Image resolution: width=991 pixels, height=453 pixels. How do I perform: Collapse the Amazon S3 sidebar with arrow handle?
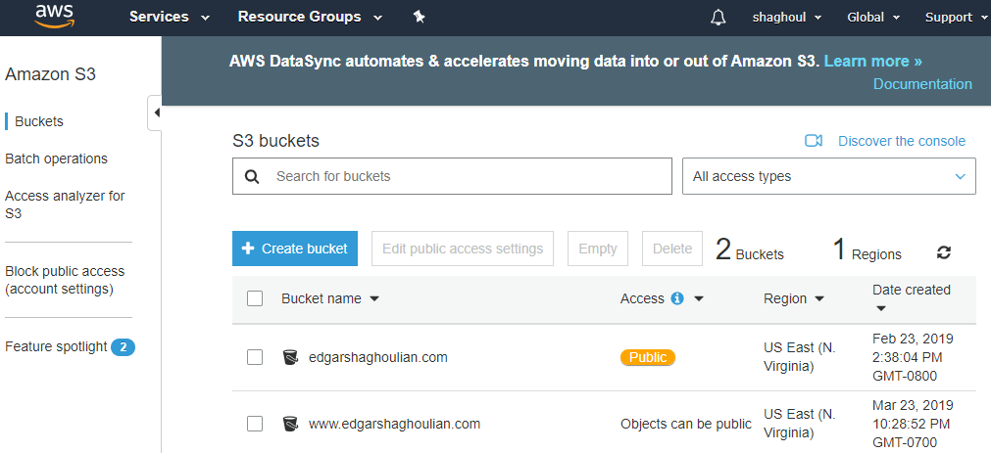coord(156,113)
